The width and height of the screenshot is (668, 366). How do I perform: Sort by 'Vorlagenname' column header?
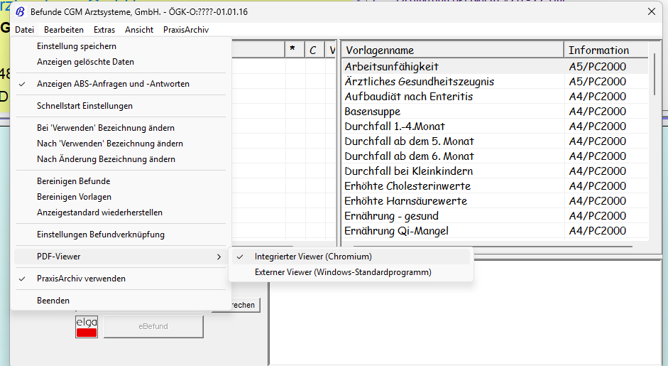point(452,50)
